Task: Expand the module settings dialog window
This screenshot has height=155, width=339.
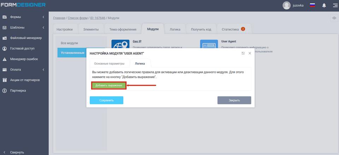Action: pyautogui.click(x=243, y=53)
